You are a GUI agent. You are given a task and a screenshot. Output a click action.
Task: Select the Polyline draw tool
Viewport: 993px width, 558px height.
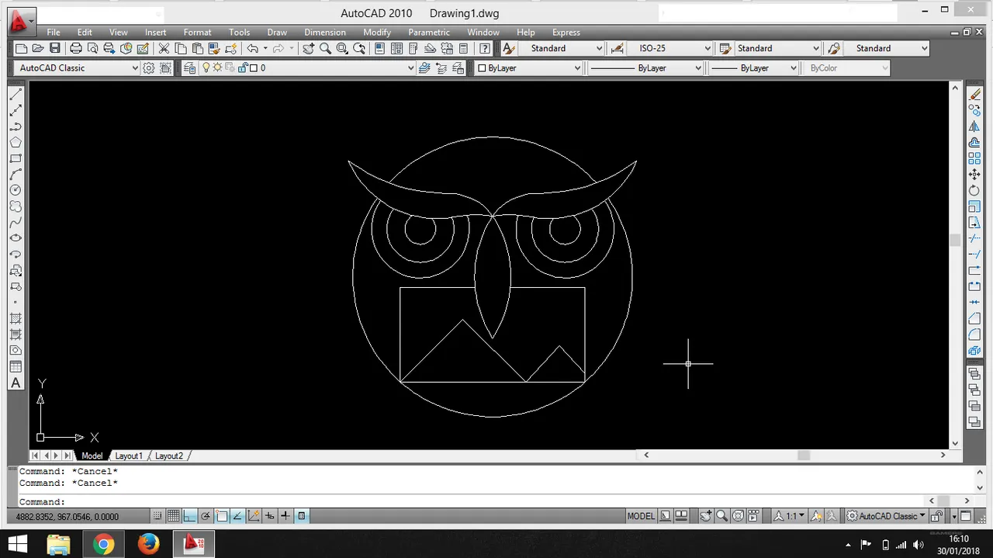tap(16, 127)
